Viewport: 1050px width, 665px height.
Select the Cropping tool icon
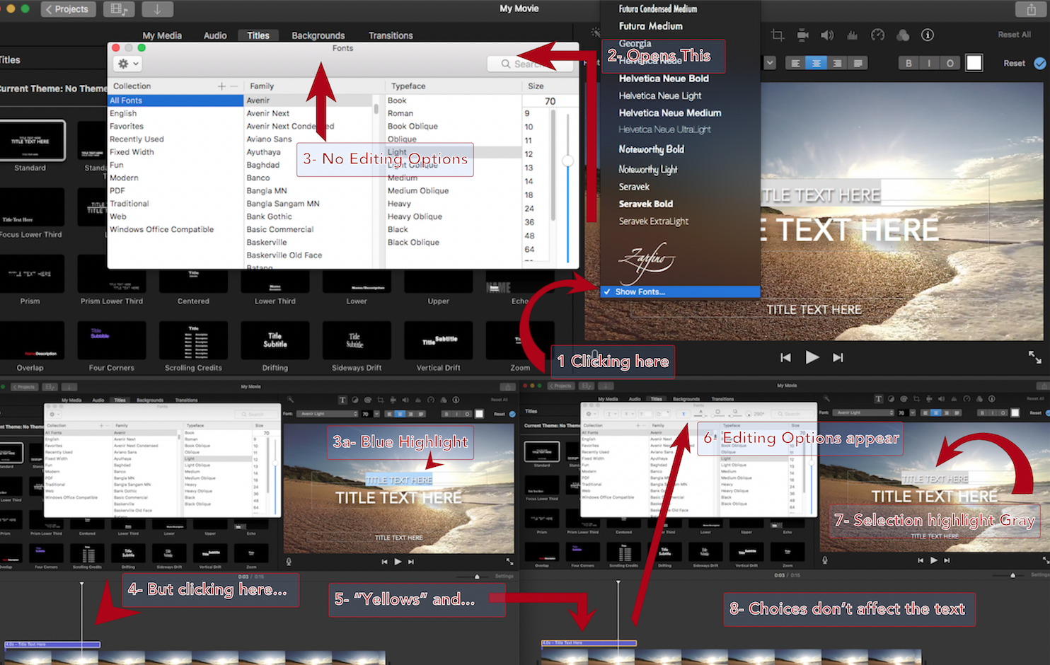[778, 35]
